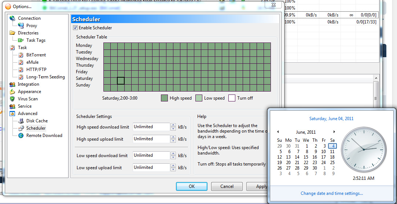Uncheck the Enable Scheduler checkbox
This screenshot has height=204, width=397.
pos(75,28)
